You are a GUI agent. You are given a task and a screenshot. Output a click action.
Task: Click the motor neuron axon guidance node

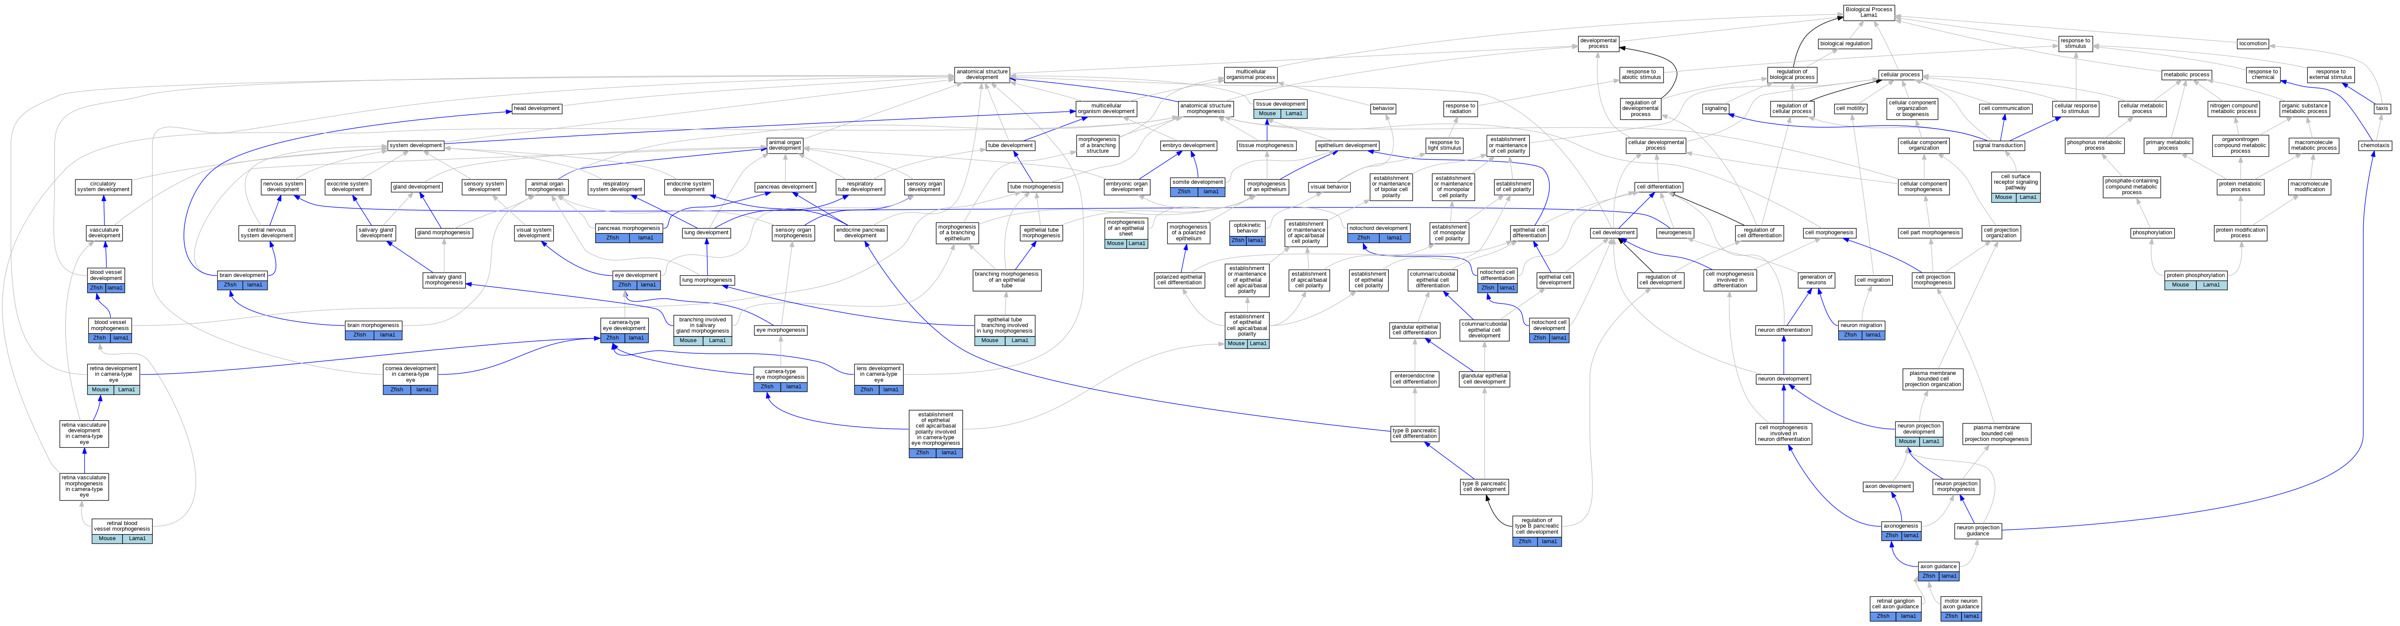tap(1960, 608)
